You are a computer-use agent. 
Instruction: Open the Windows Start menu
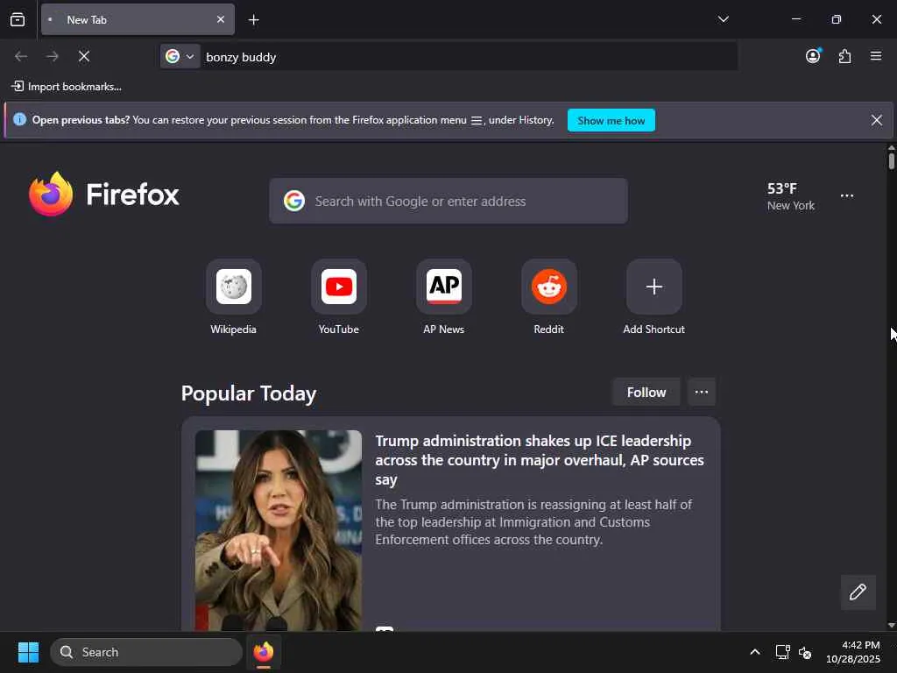tap(28, 652)
